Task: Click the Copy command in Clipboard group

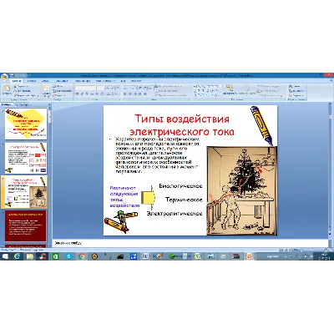Action: tap(22, 91)
